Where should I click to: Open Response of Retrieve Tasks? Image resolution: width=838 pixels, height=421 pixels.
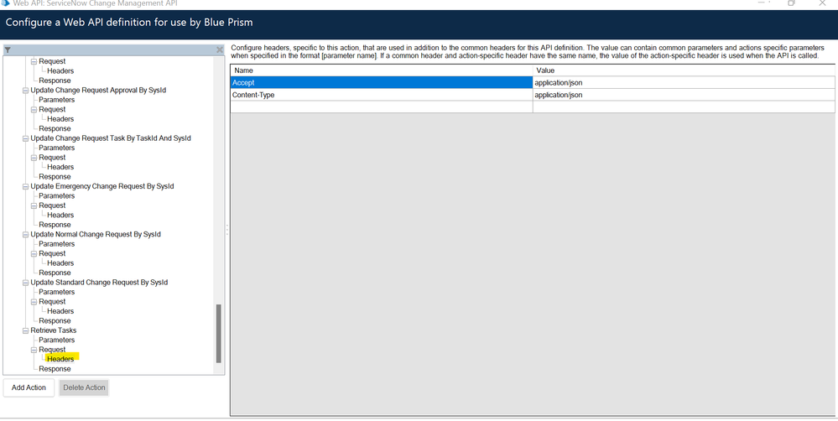click(55, 369)
